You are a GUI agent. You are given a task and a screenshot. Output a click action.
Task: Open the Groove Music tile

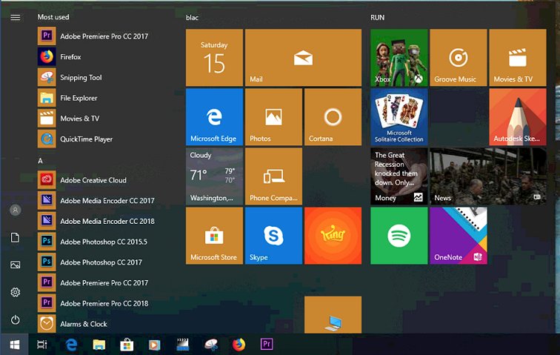458,58
